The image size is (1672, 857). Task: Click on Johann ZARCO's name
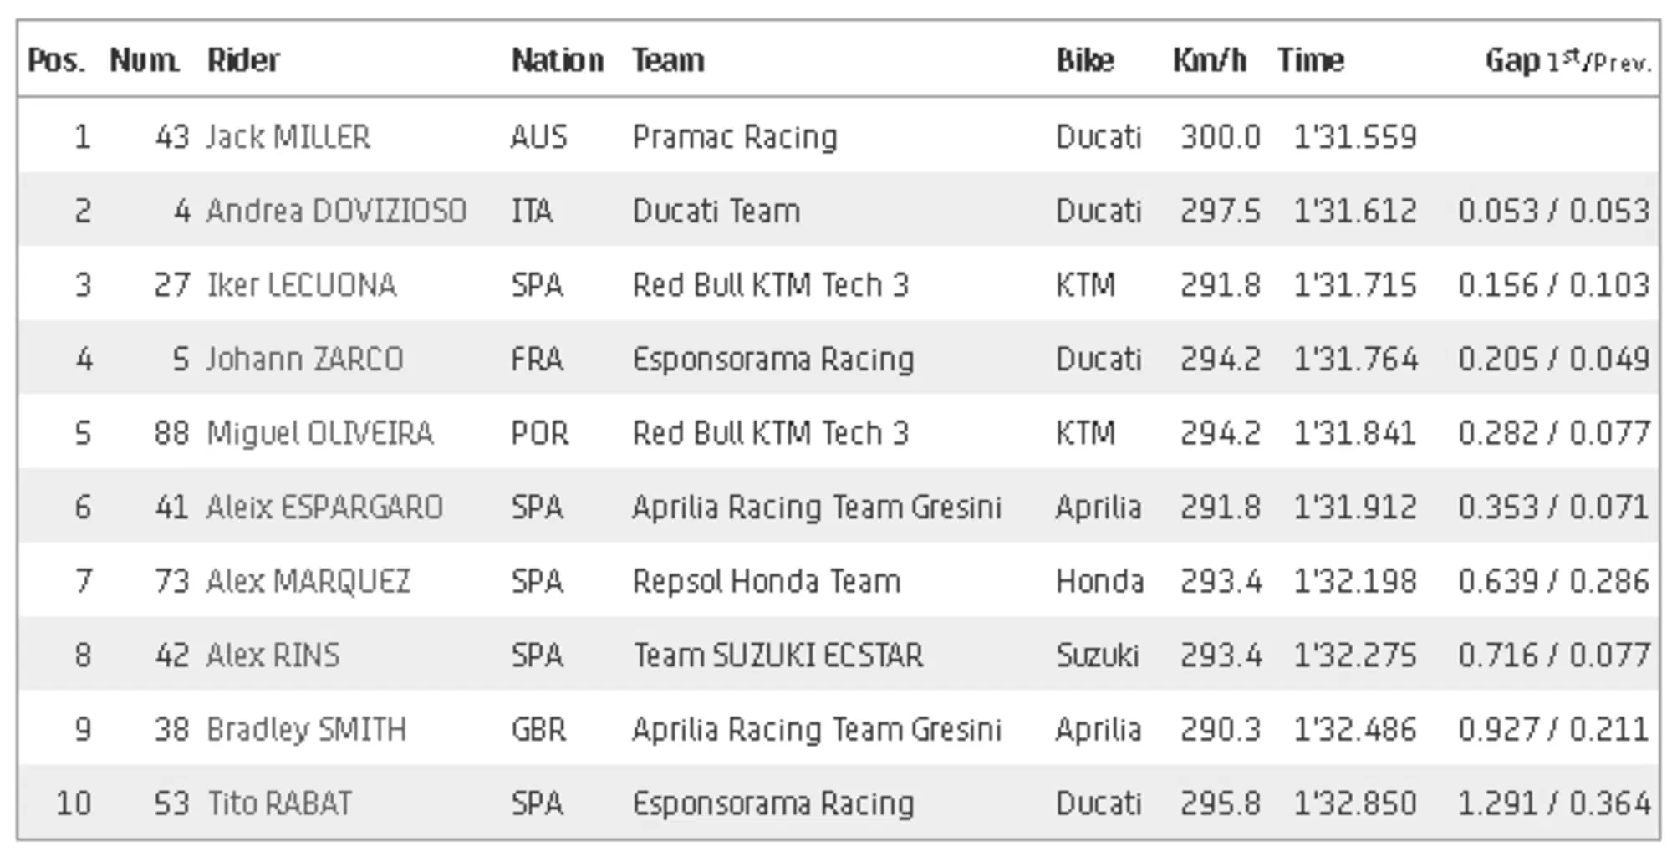click(305, 360)
